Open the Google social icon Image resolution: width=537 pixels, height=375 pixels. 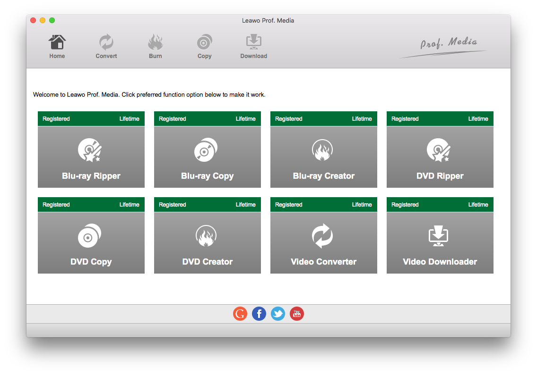(240, 314)
